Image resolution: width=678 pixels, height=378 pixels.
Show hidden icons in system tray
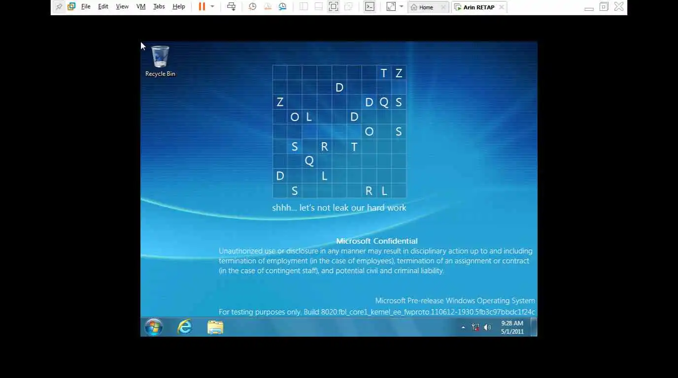pyautogui.click(x=463, y=327)
